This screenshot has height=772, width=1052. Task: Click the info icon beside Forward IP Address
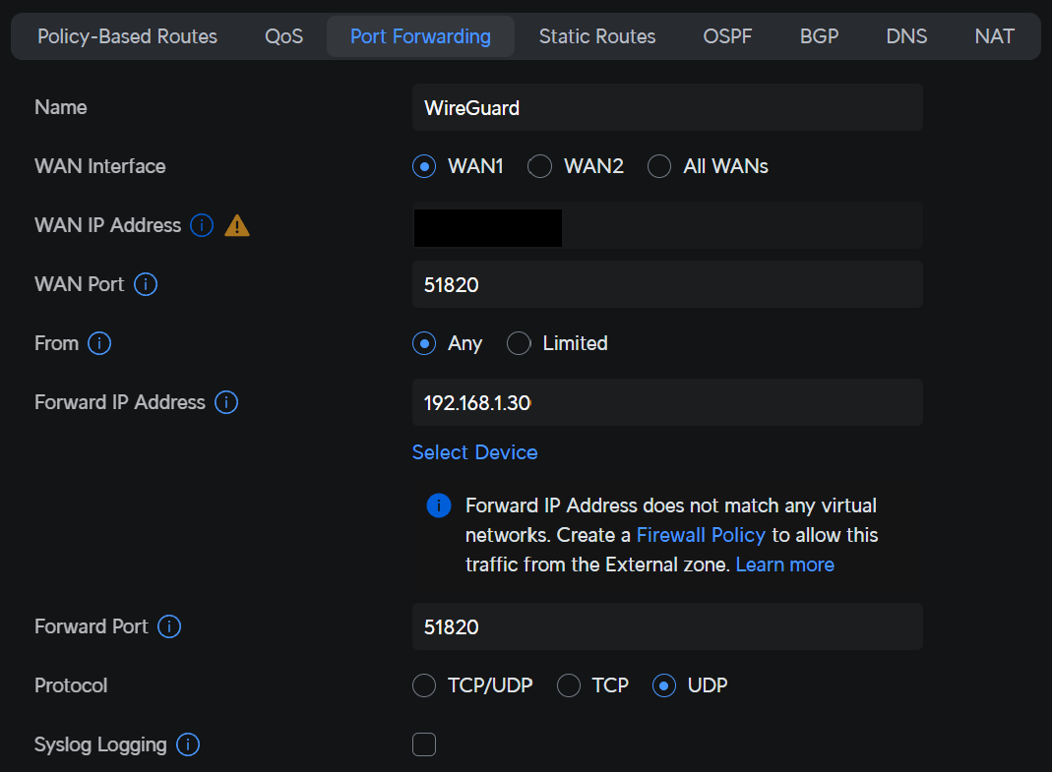pos(226,402)
